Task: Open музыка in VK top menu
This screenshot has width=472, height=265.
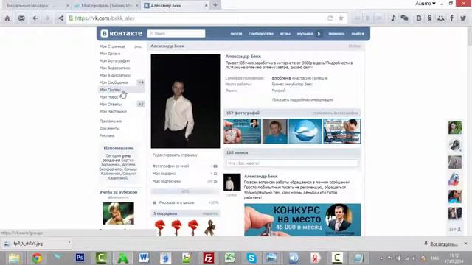Action: (305, 34)
